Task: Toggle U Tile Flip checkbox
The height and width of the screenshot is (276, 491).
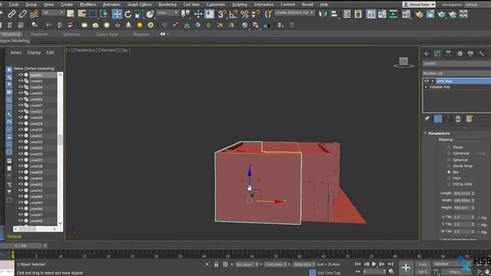Action: pos(479,217)
